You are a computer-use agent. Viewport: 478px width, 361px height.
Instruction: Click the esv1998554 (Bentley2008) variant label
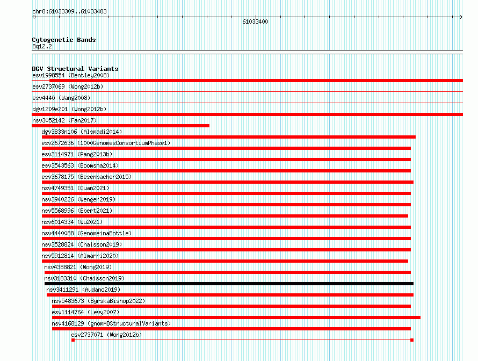[71, 75]
